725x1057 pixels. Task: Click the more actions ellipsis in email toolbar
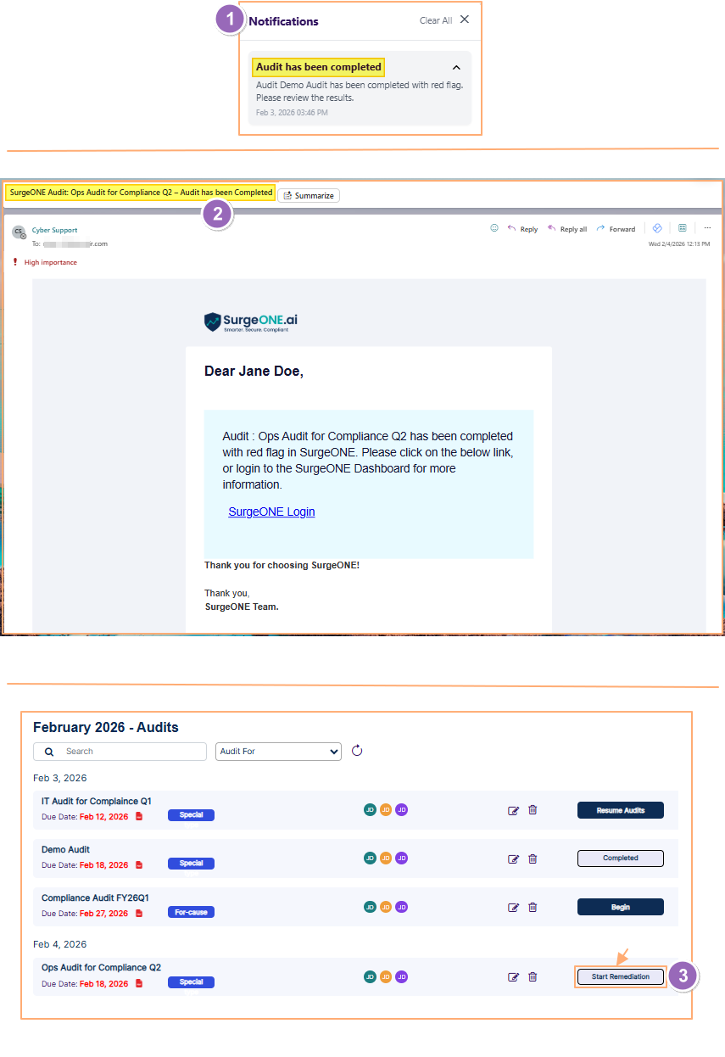[707, 228]
